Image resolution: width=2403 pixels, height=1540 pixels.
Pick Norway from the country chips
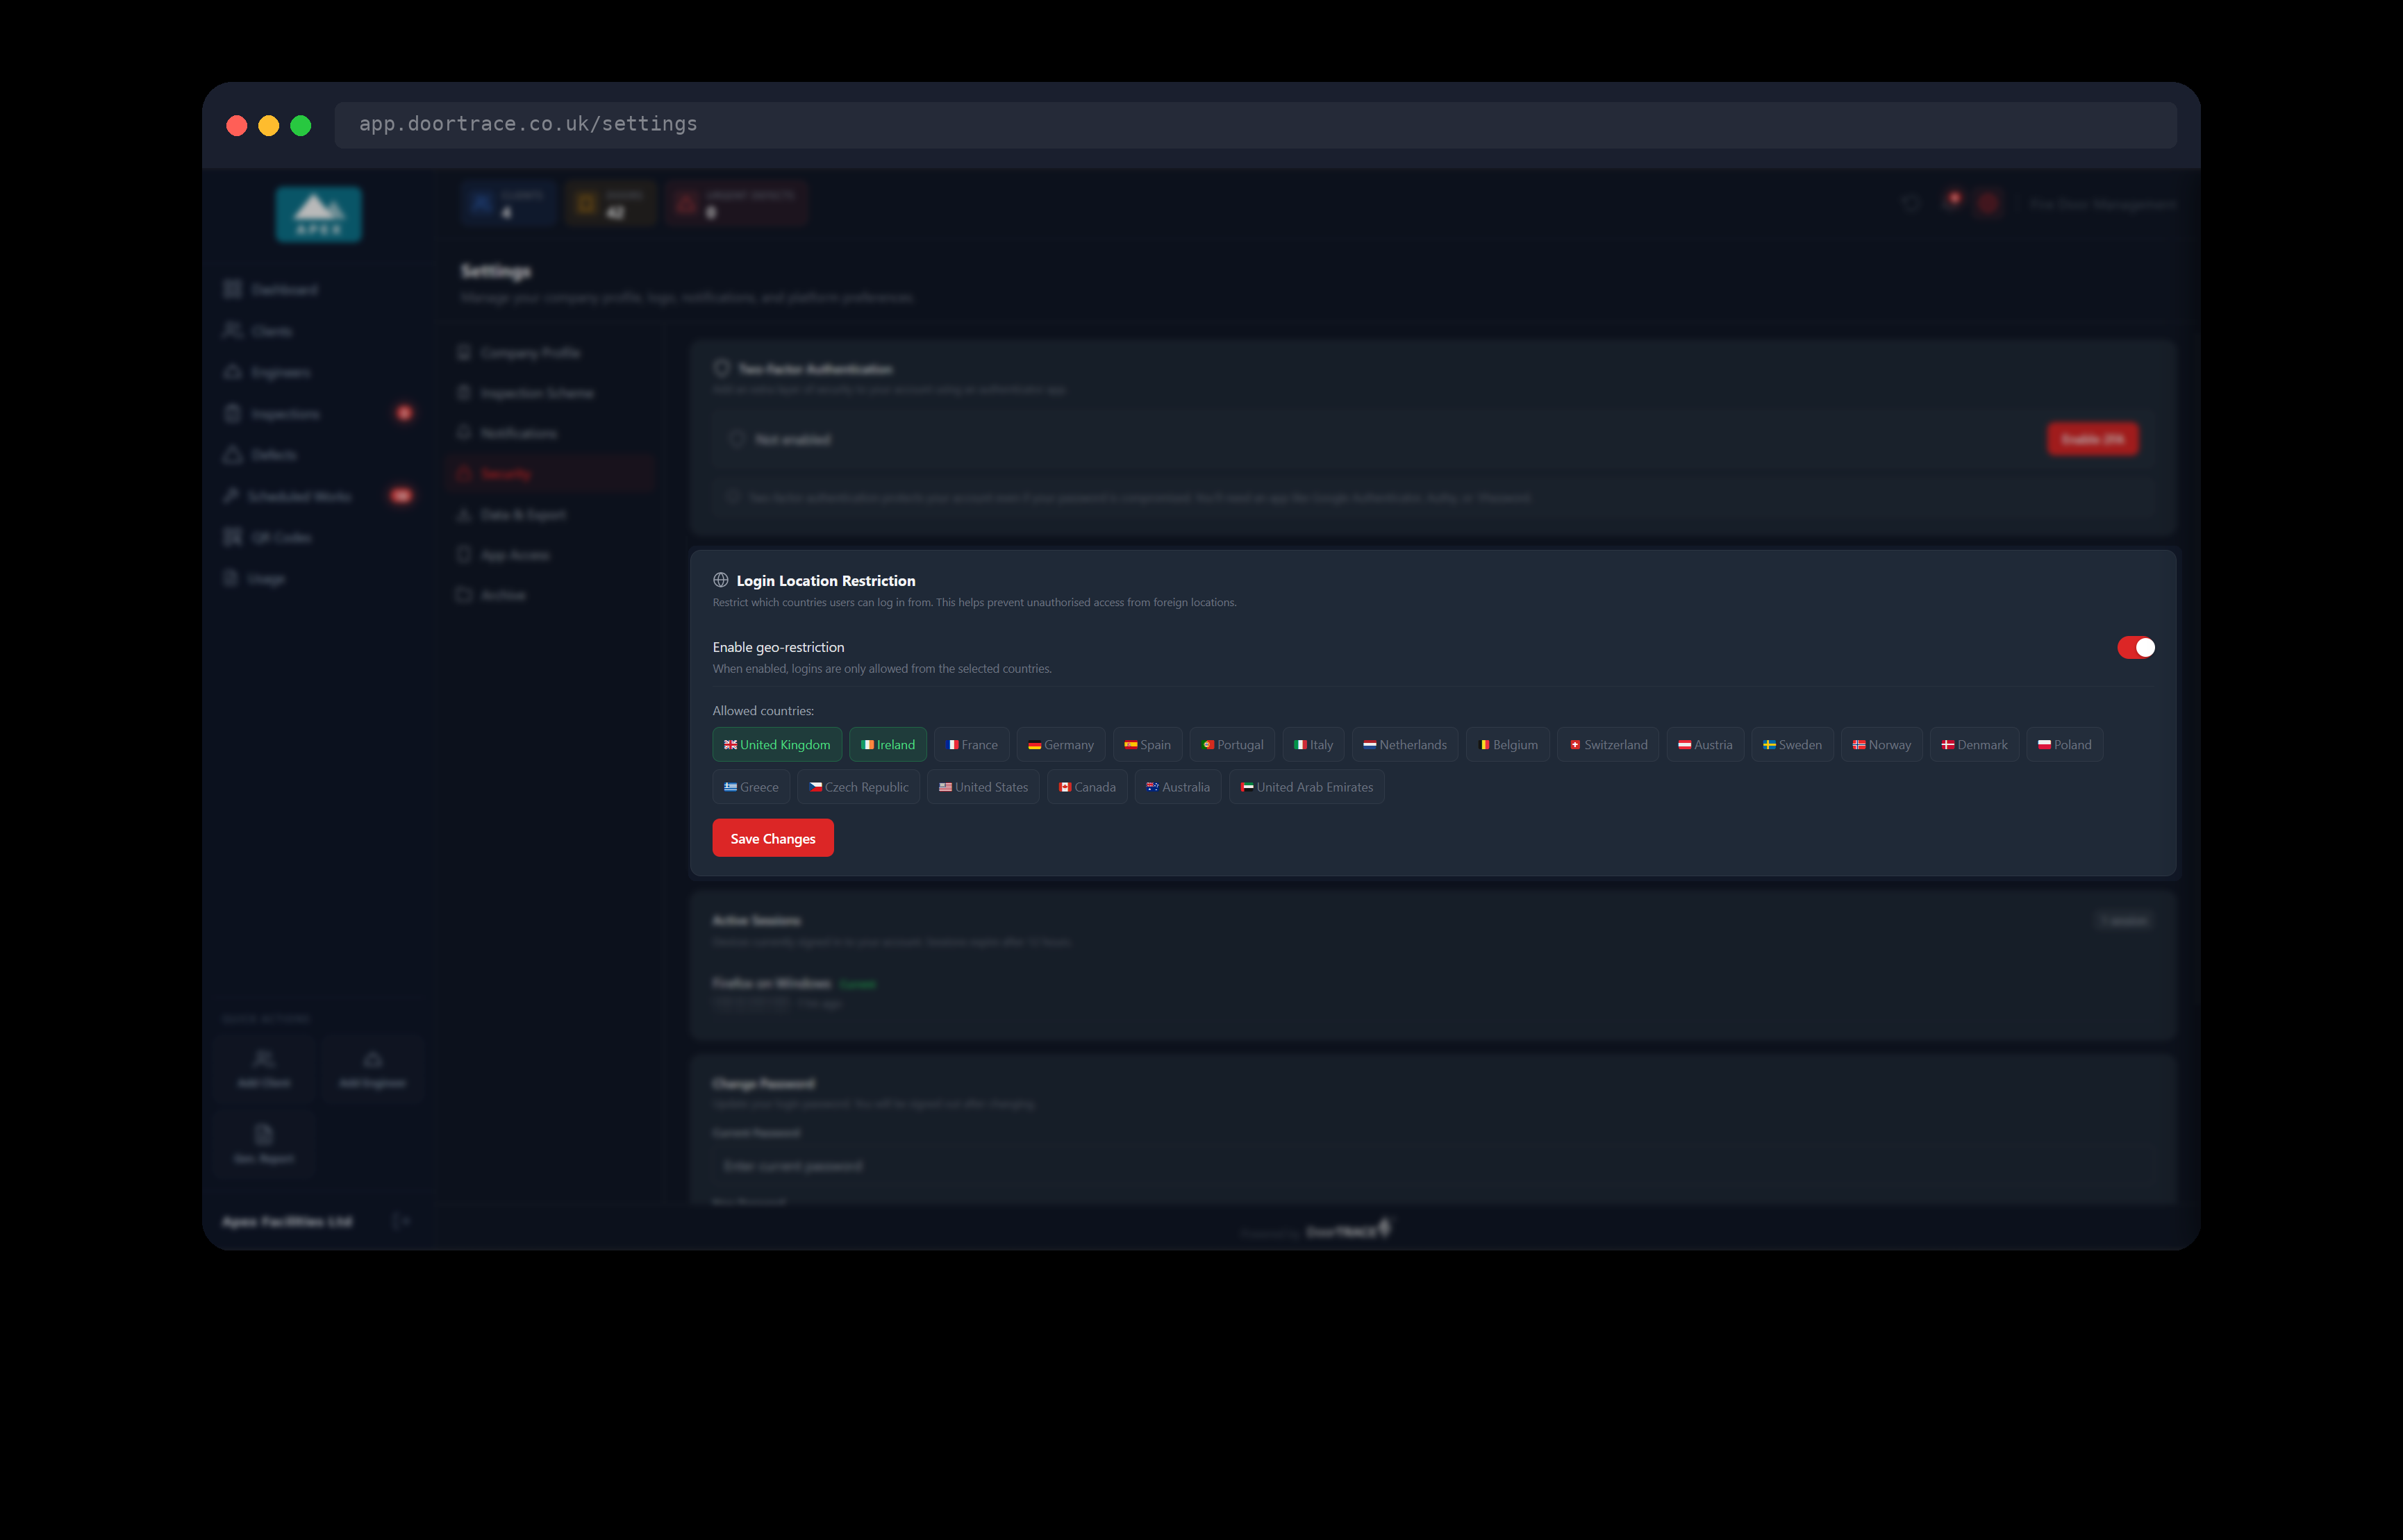click(1882, 744)
